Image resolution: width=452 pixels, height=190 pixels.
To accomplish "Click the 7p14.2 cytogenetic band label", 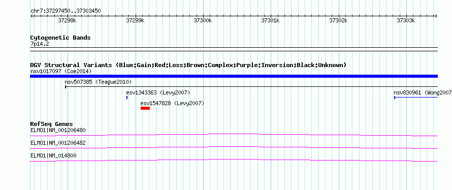I will 40,44.
